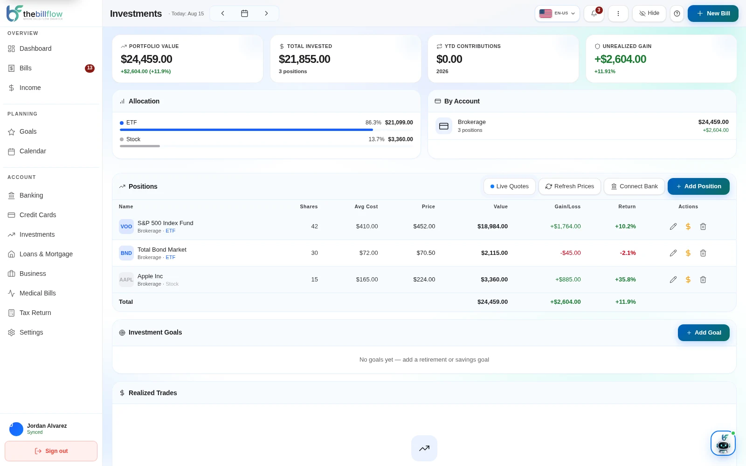Screen dimensions: 746x466
Task: Click Add Position button
Action: click(698, 186)
